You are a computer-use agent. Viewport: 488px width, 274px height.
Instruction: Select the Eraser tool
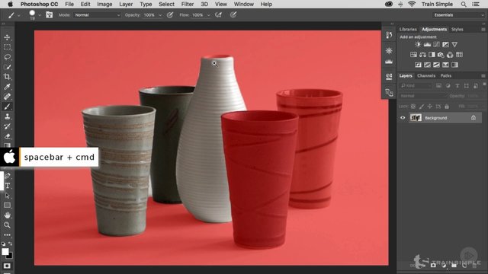(x=7, y=136)
